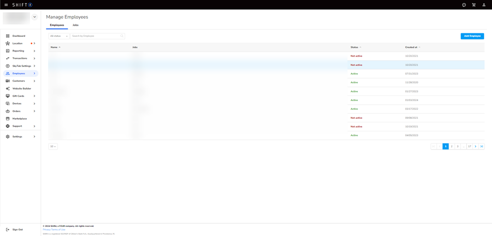Click the Transactions arrows icon
The image size is (492, 236).
[8, 59]
